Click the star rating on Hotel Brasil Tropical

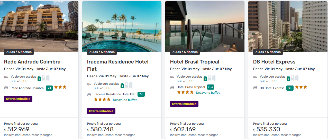pos(185,92)
